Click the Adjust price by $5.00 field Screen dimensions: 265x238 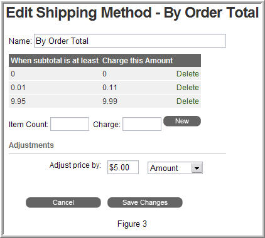pos(123,167)
